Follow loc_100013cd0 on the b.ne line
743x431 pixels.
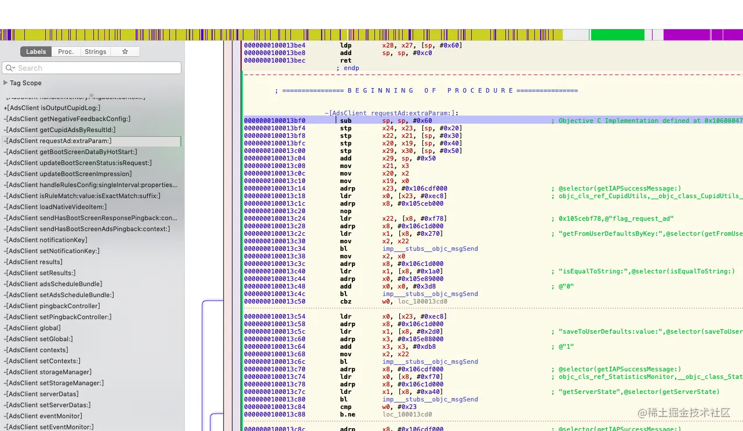pyautogui.click(x=407, y=414)
